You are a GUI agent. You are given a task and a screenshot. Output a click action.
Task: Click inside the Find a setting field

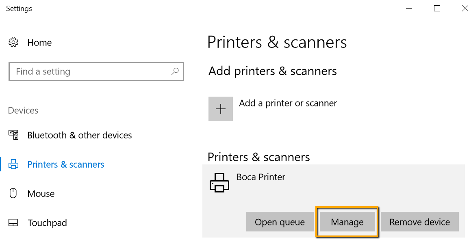click(x=96, y=71)
